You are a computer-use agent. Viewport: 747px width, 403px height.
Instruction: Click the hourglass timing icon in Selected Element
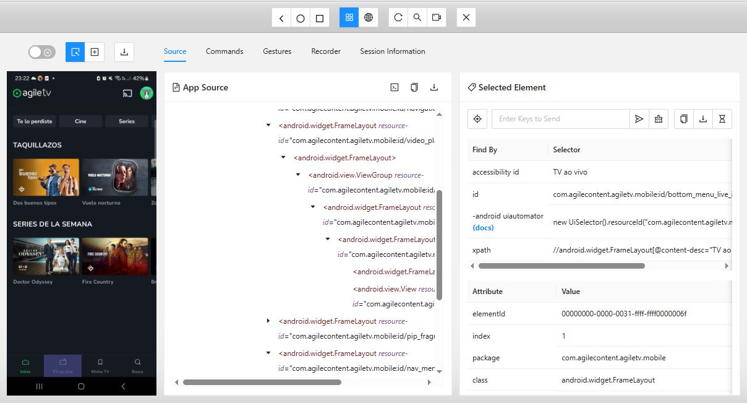[x=722, y=119]
